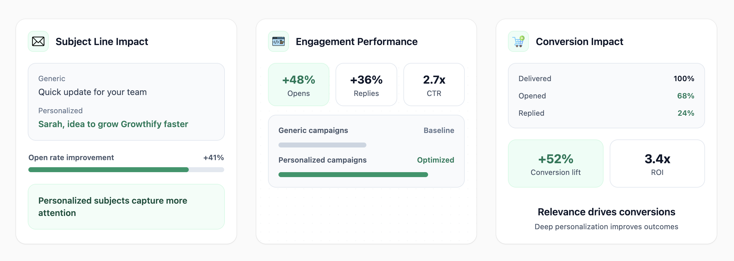Image resolution: width=734 pixels, height=261 pixels.
Task: Toggle the +36% Replies metric tile
Action: [366, 84]
